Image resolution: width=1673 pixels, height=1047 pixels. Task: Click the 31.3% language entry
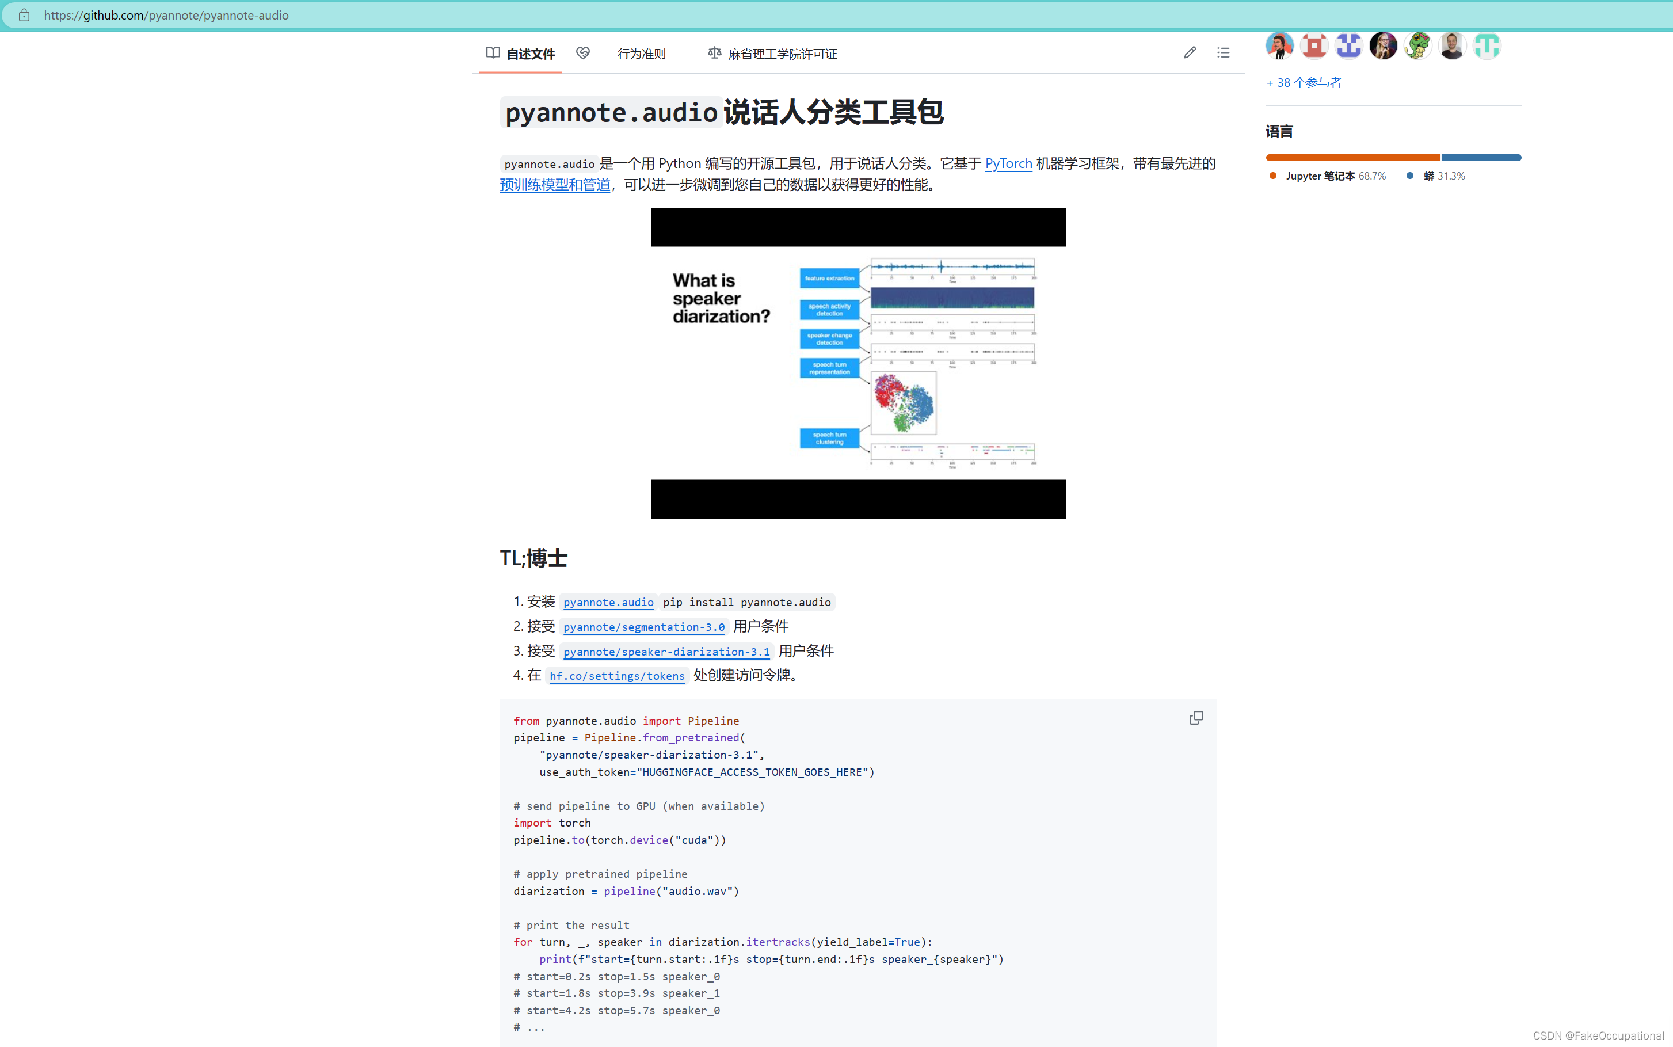click(1435, 176)
